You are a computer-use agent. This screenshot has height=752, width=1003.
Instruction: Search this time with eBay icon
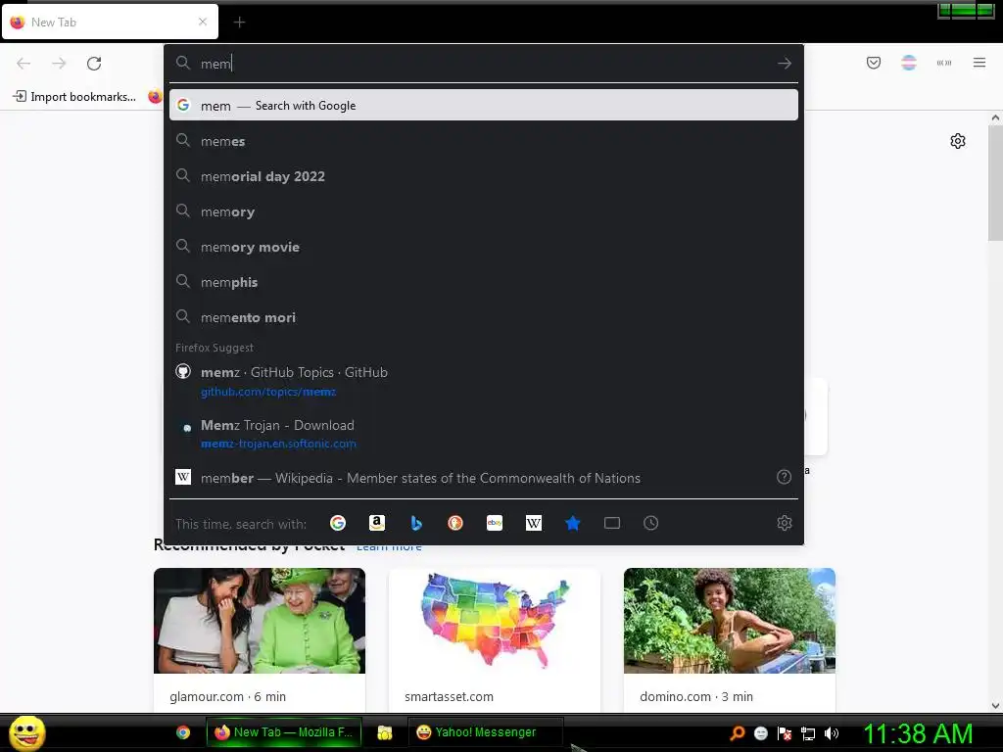[x=495, y=523]
